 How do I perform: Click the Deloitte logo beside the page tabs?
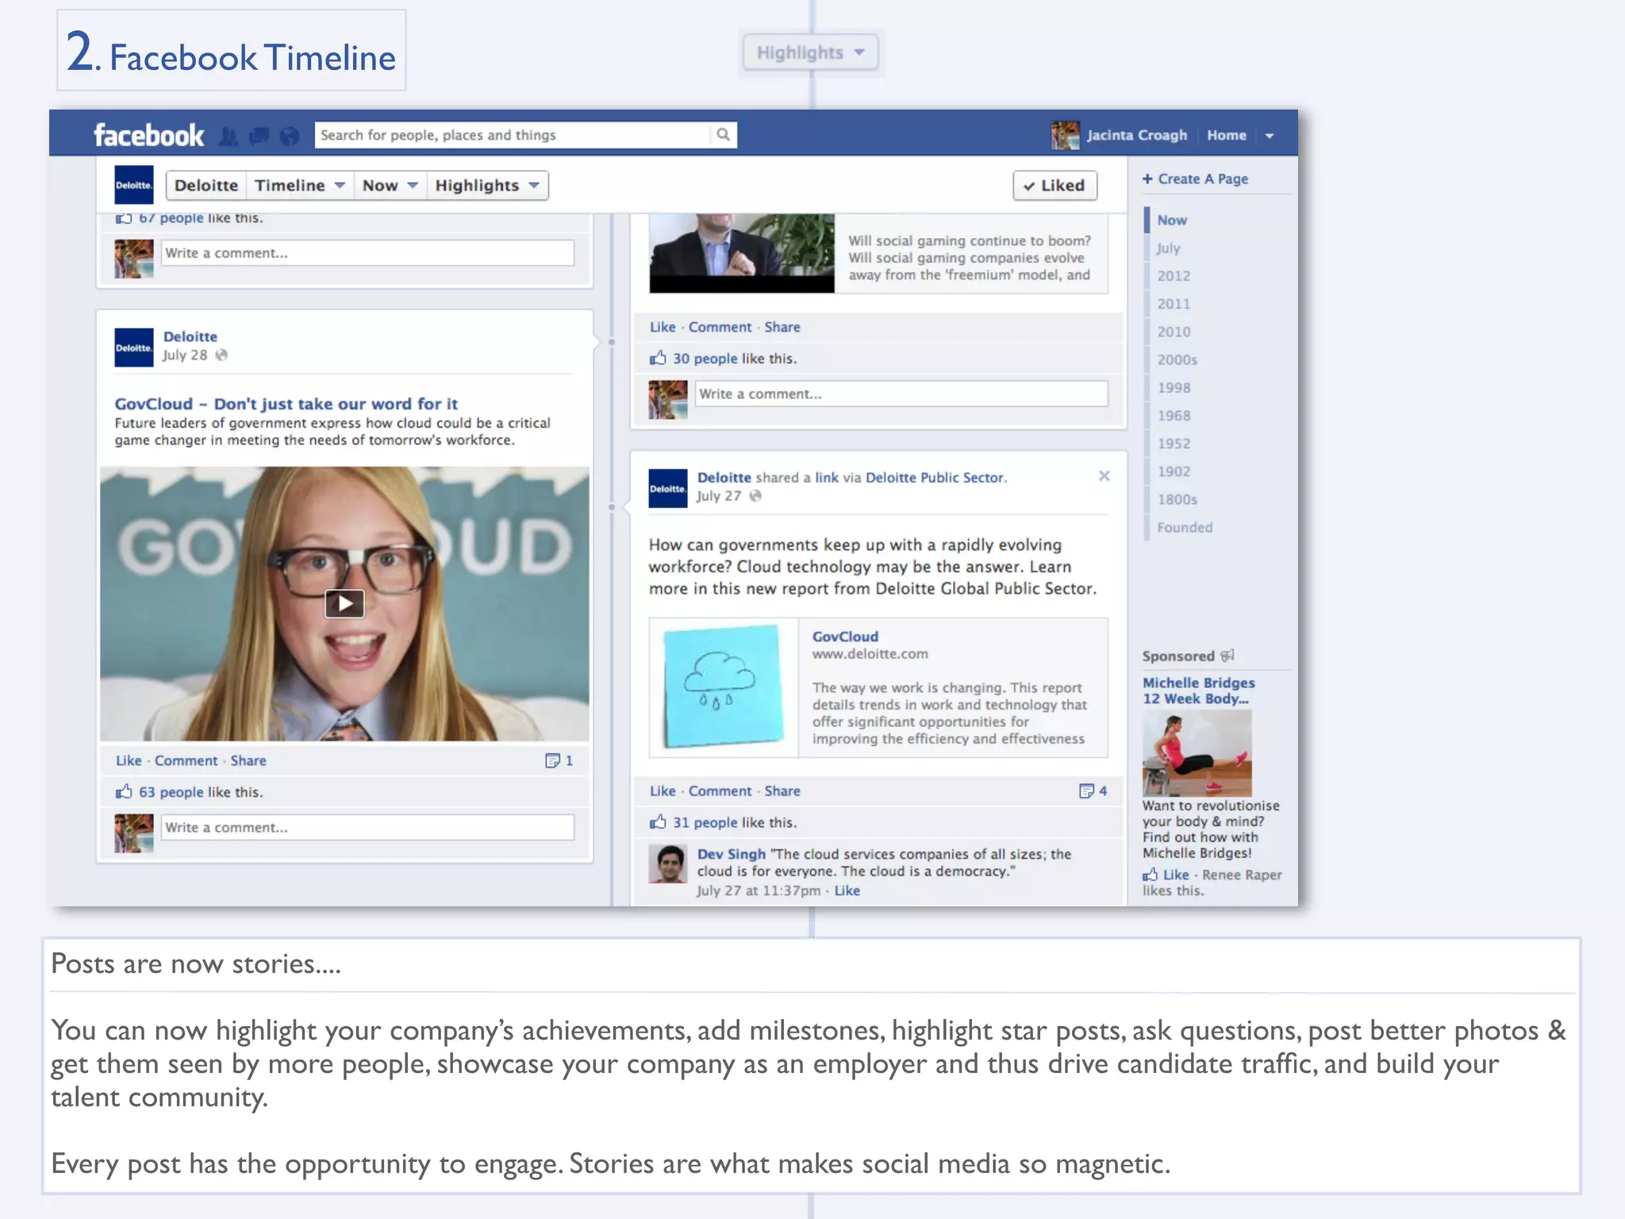point(133,185)
